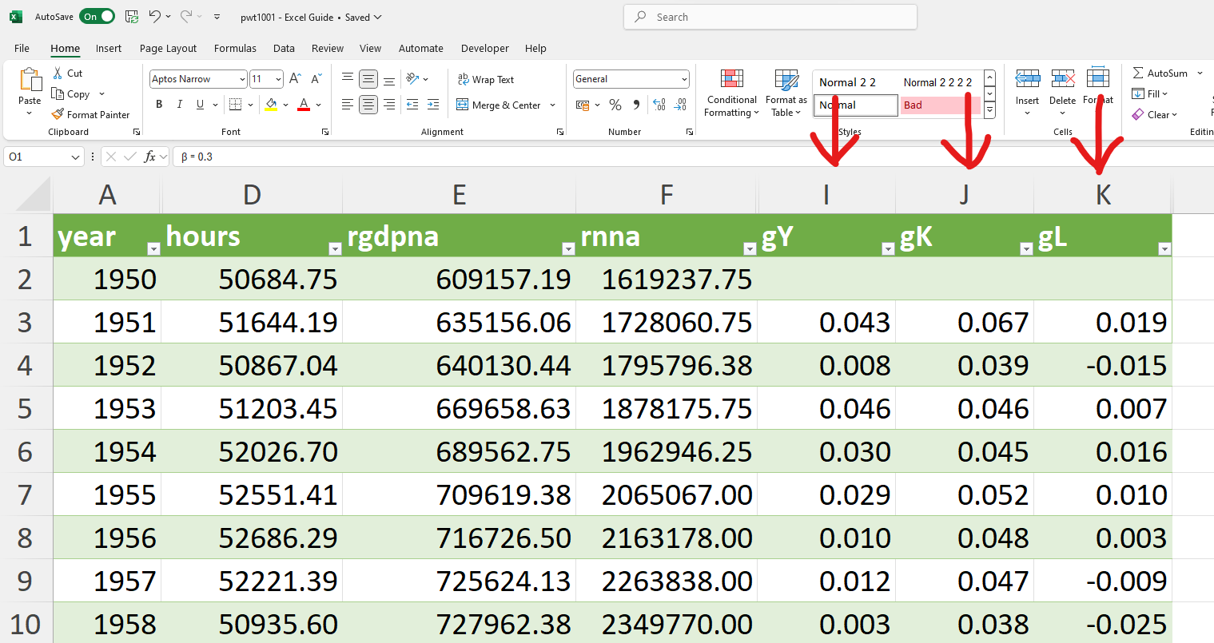The width and height of the screenshot is (1214, 643).
Task: Click inside the Search box
Action: [x=770, y=17]
